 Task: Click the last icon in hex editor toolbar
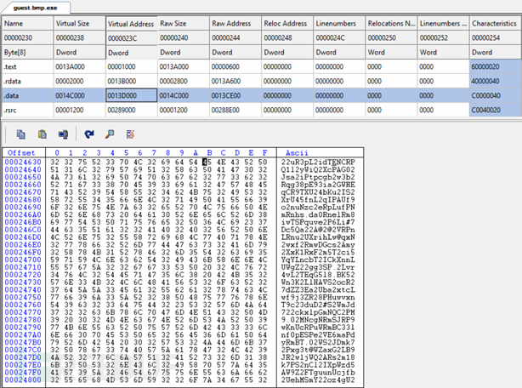pos(130,134)
